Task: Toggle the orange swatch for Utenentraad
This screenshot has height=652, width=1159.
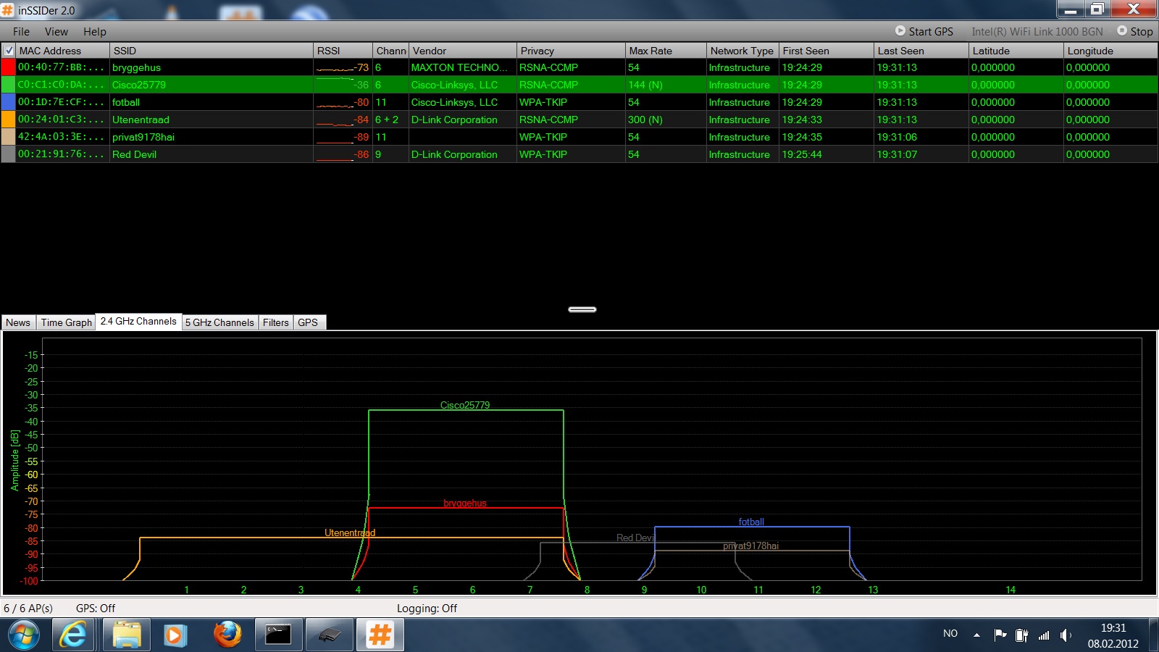Action: (x=8, y=120)
